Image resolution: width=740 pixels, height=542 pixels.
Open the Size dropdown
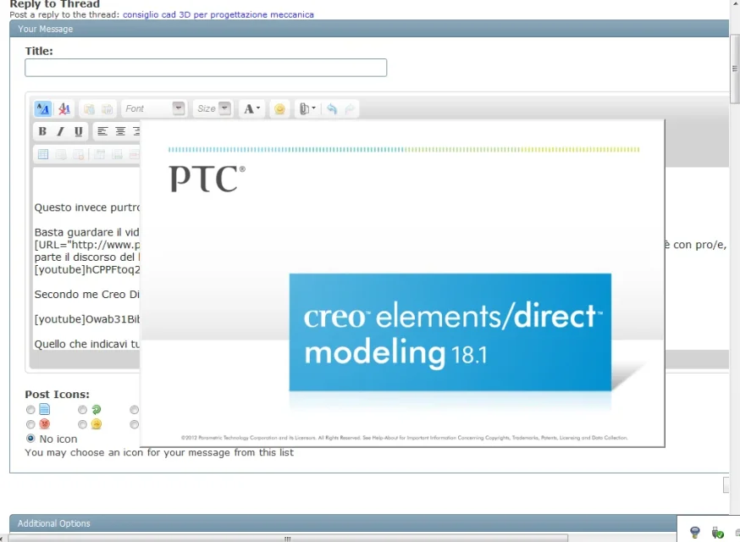coord(213,108)
